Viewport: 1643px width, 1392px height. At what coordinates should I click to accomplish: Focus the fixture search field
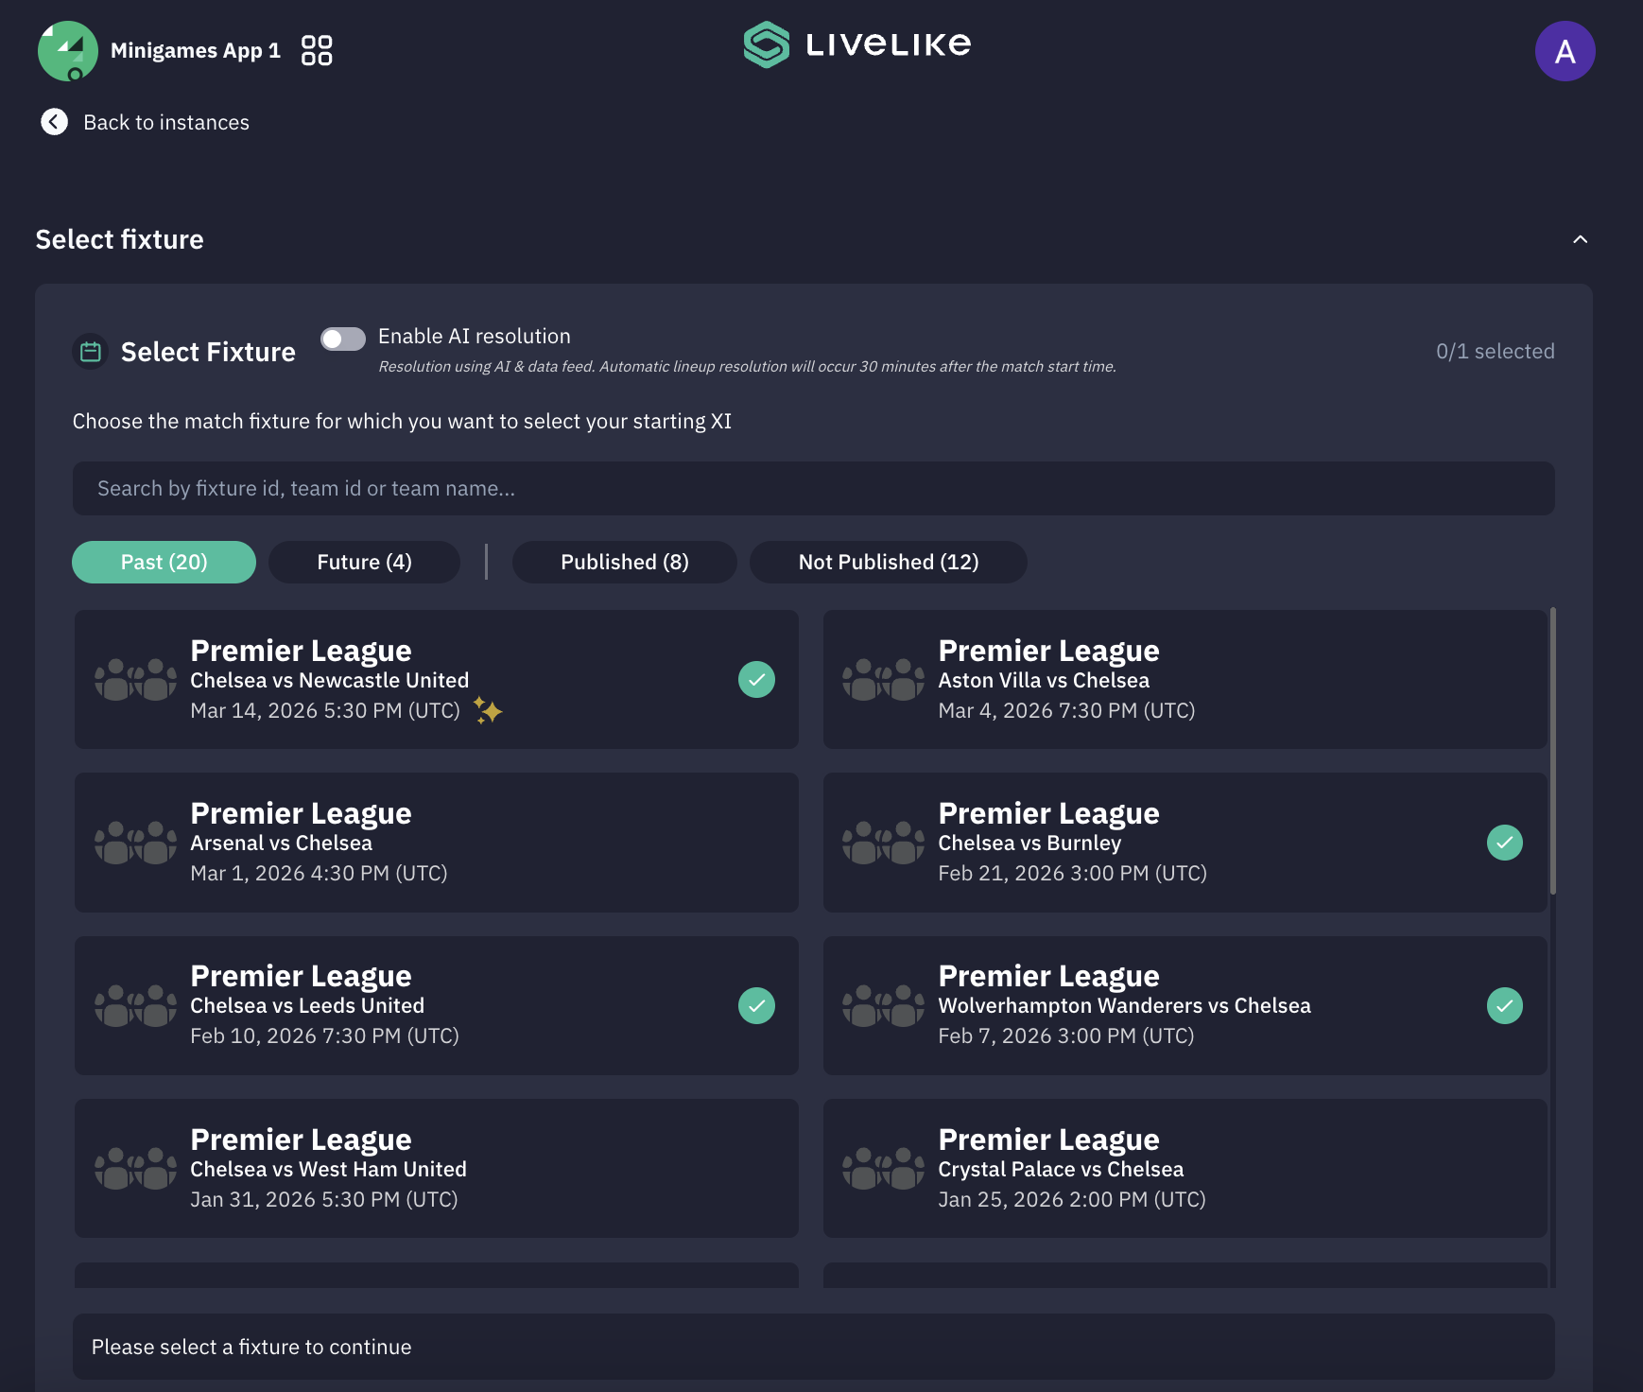[813, 489]
